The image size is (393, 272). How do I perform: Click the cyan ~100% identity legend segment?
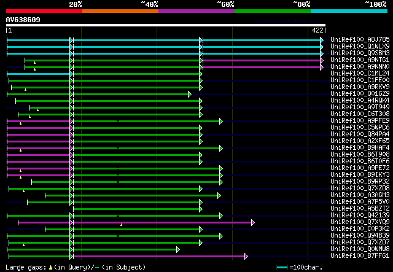(349, 11)
